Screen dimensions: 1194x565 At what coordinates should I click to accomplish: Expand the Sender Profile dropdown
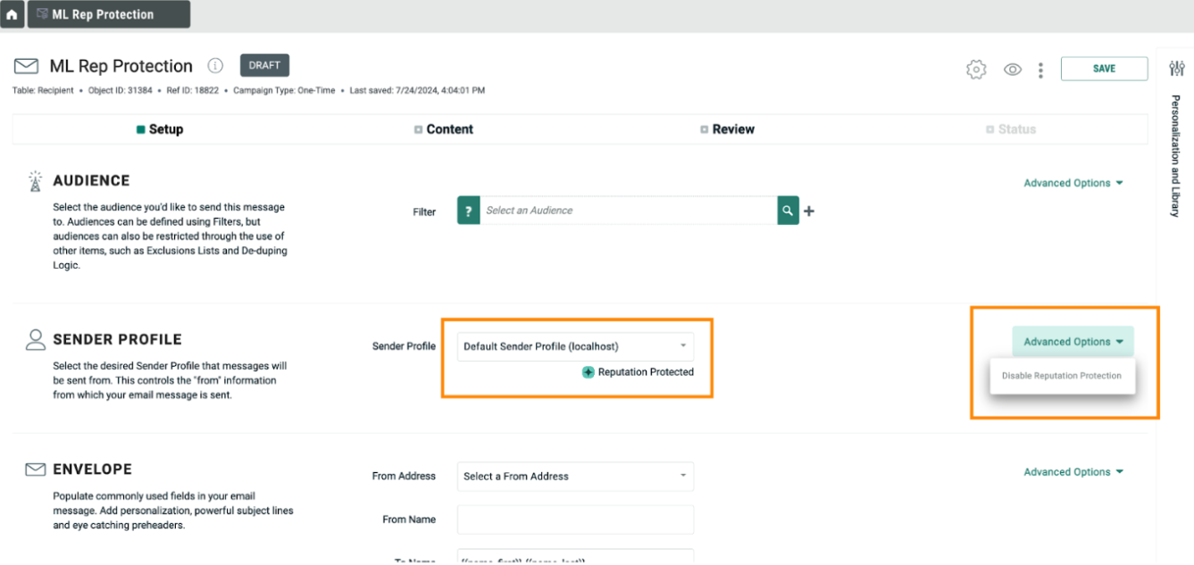tap(575, 346)
